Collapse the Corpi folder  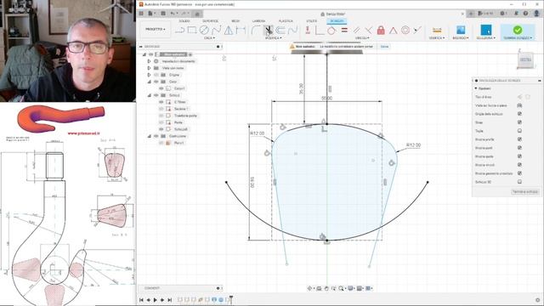coord(150,82)
